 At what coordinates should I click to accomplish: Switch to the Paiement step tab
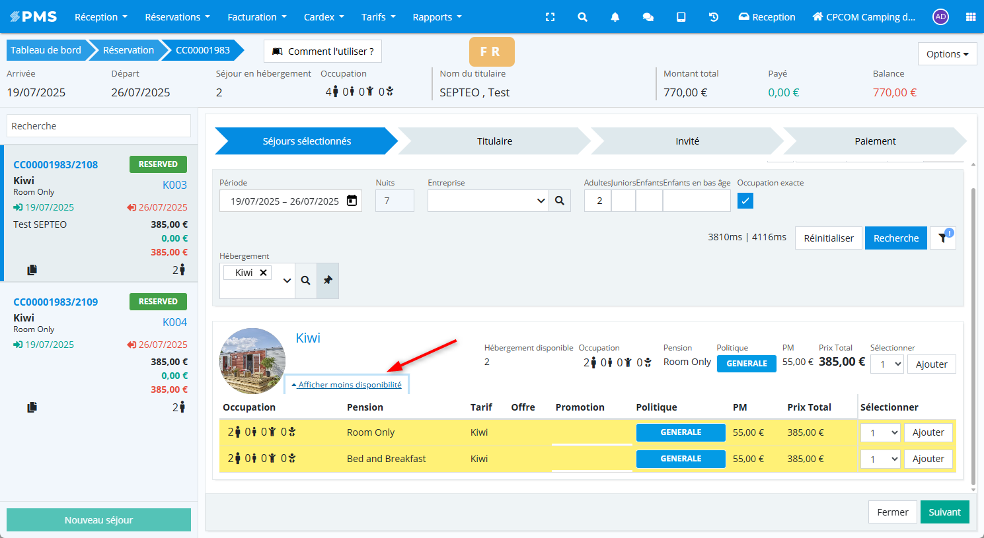click(x=874, y=141)
